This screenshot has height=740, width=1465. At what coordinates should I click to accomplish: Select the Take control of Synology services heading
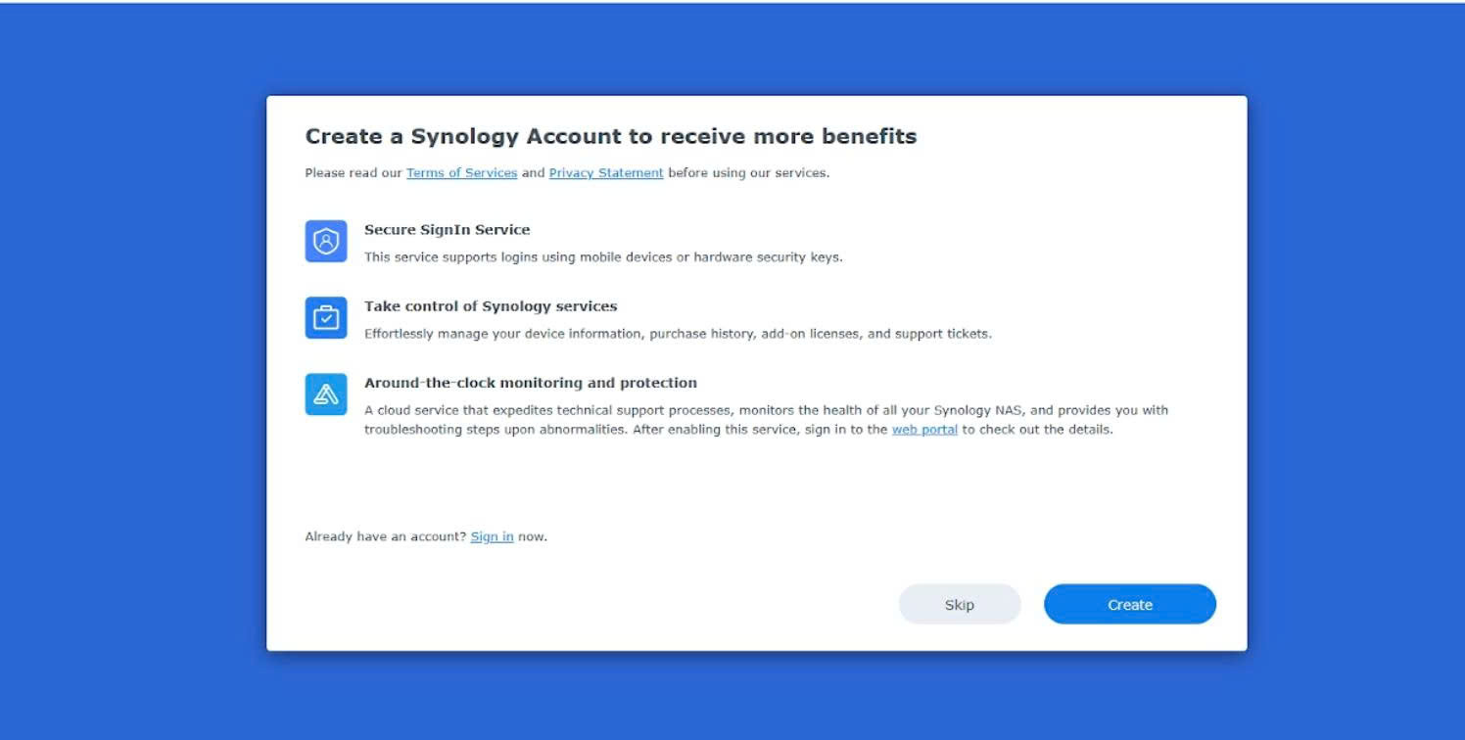pyautogui.click(x=491, y=306)
